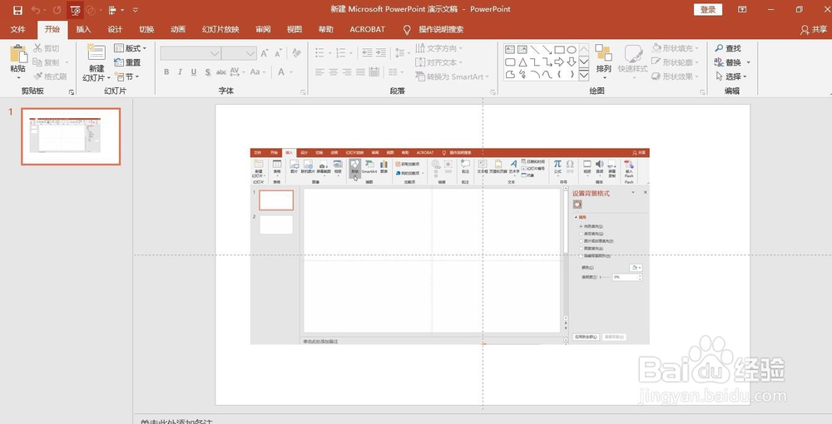Pick the rectangle shape from gallery
The height and width of the screenshot is (424, 832).
(559, 50)
